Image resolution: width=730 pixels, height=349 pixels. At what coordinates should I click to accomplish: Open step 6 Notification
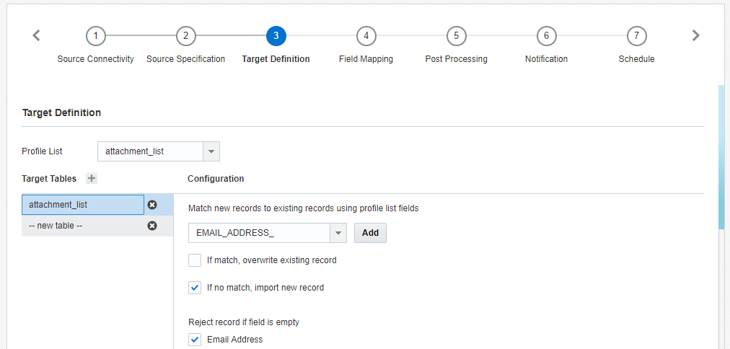[x=547, y=36]
